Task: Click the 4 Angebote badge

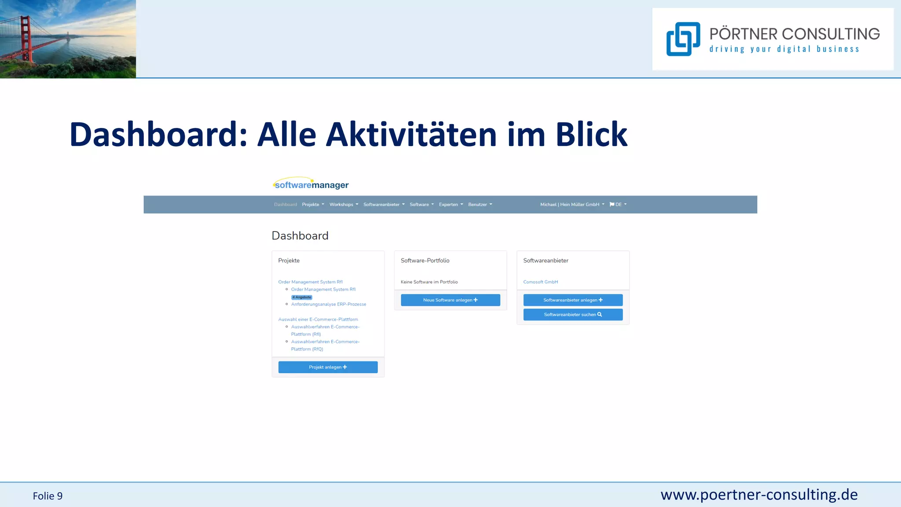Action: (x=302, y=298)
